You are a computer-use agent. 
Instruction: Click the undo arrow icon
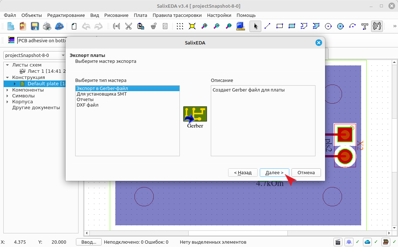tap(86, 26)
